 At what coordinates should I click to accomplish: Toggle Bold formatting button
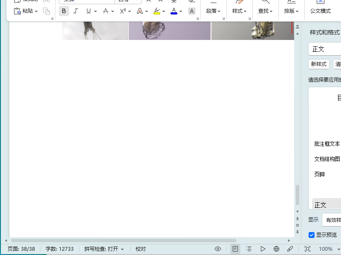point(64,11)
